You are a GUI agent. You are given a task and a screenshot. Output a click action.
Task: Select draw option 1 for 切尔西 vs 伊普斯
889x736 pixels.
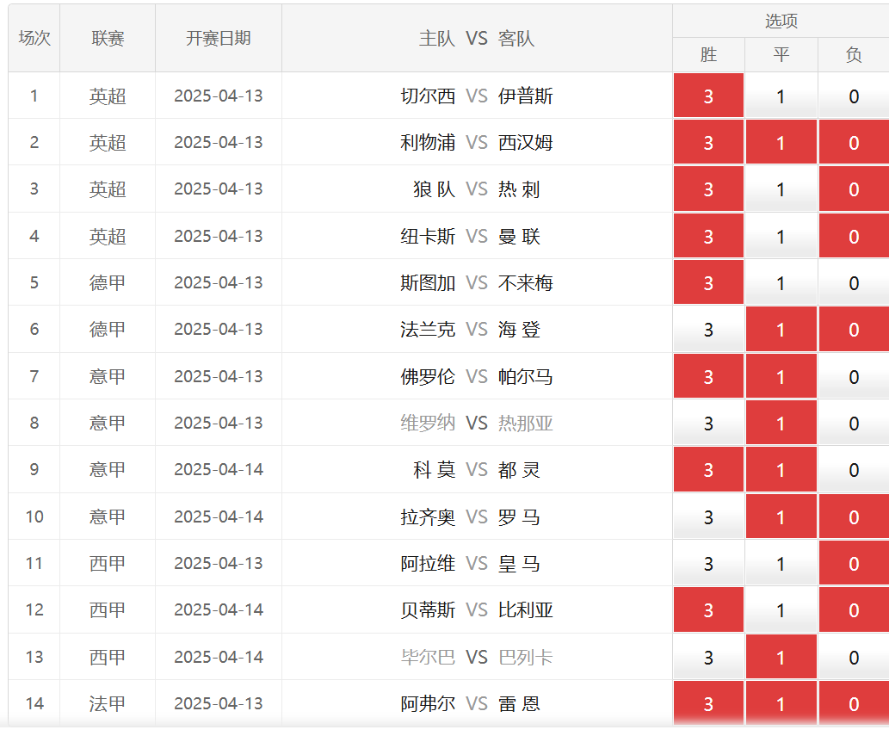click(x=781, y=96)
